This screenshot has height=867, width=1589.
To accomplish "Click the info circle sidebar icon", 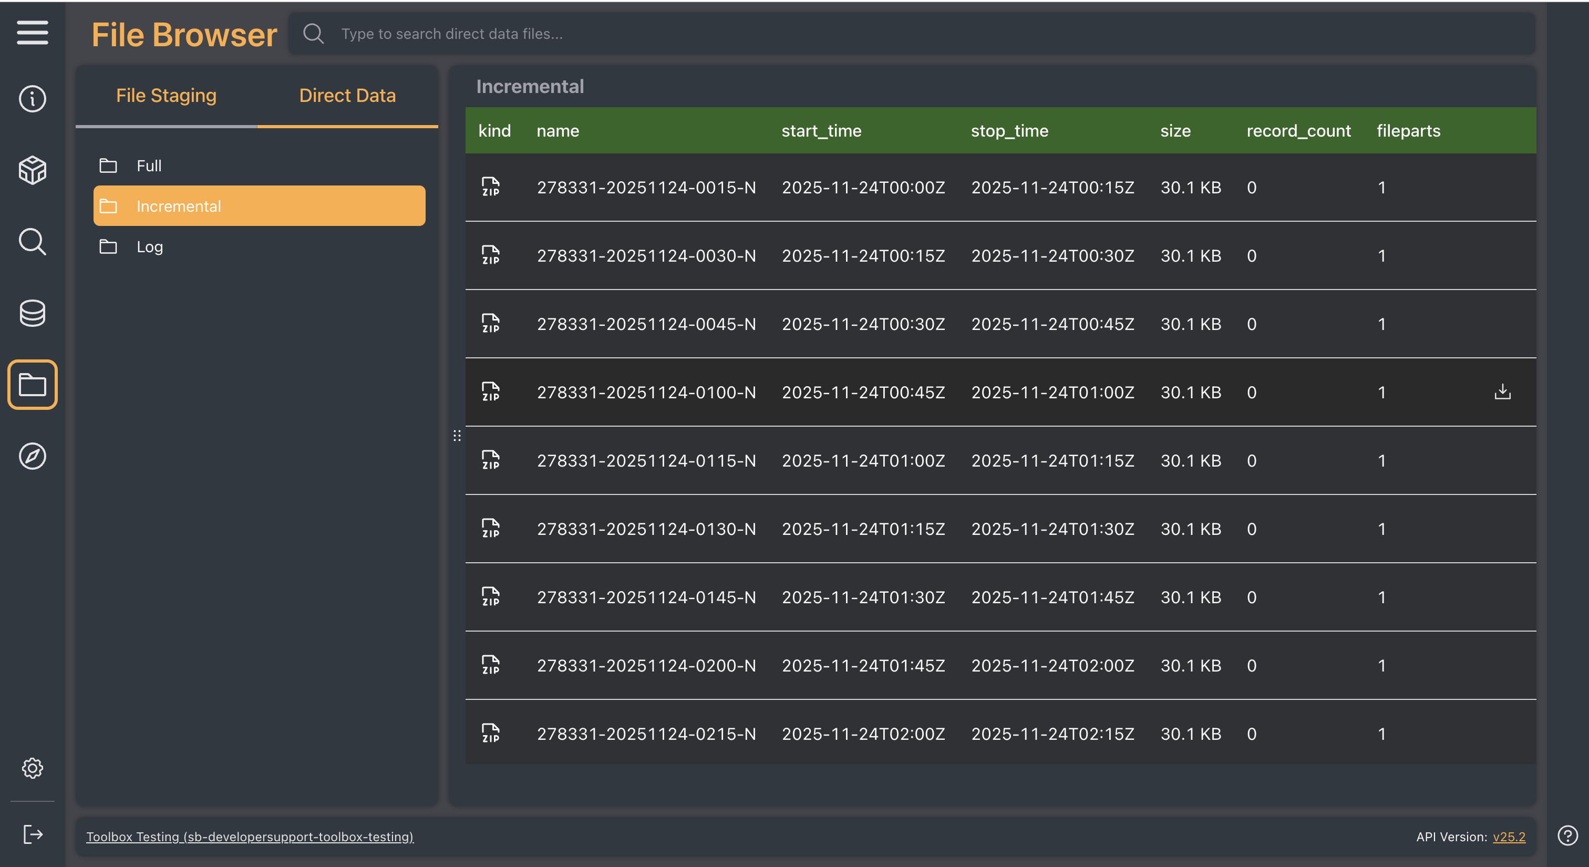I will coord(32,99).
